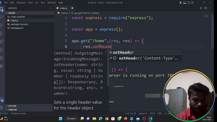The height and width of the screenshot is (122, 217).
Task: Run the code with the play button
Action: (201, 8)
